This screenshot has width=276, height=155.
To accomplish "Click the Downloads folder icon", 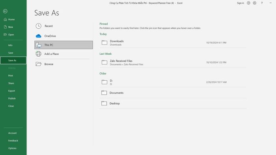I will (x=104, y=42).
